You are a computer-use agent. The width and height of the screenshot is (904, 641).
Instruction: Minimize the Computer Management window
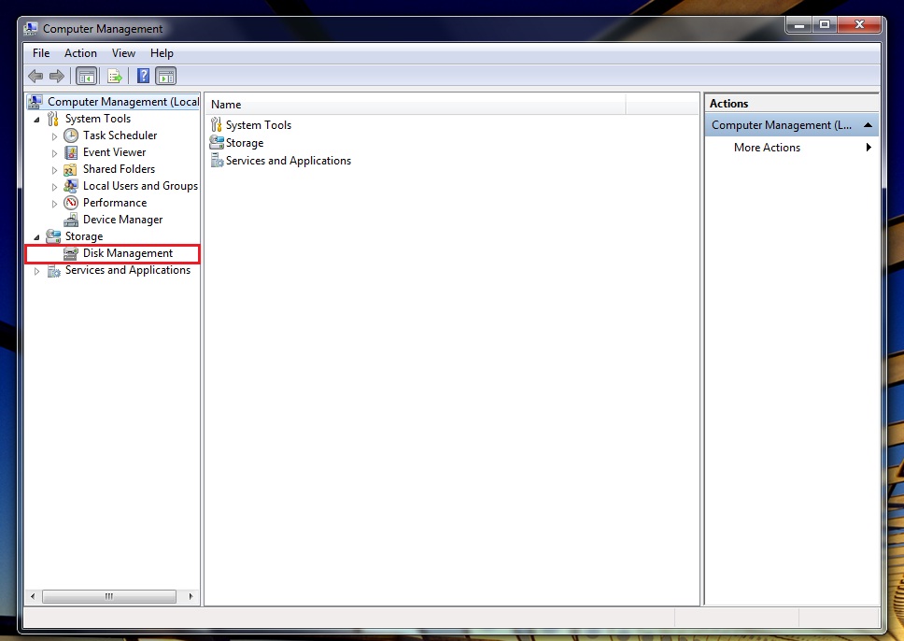pos(799,25)
